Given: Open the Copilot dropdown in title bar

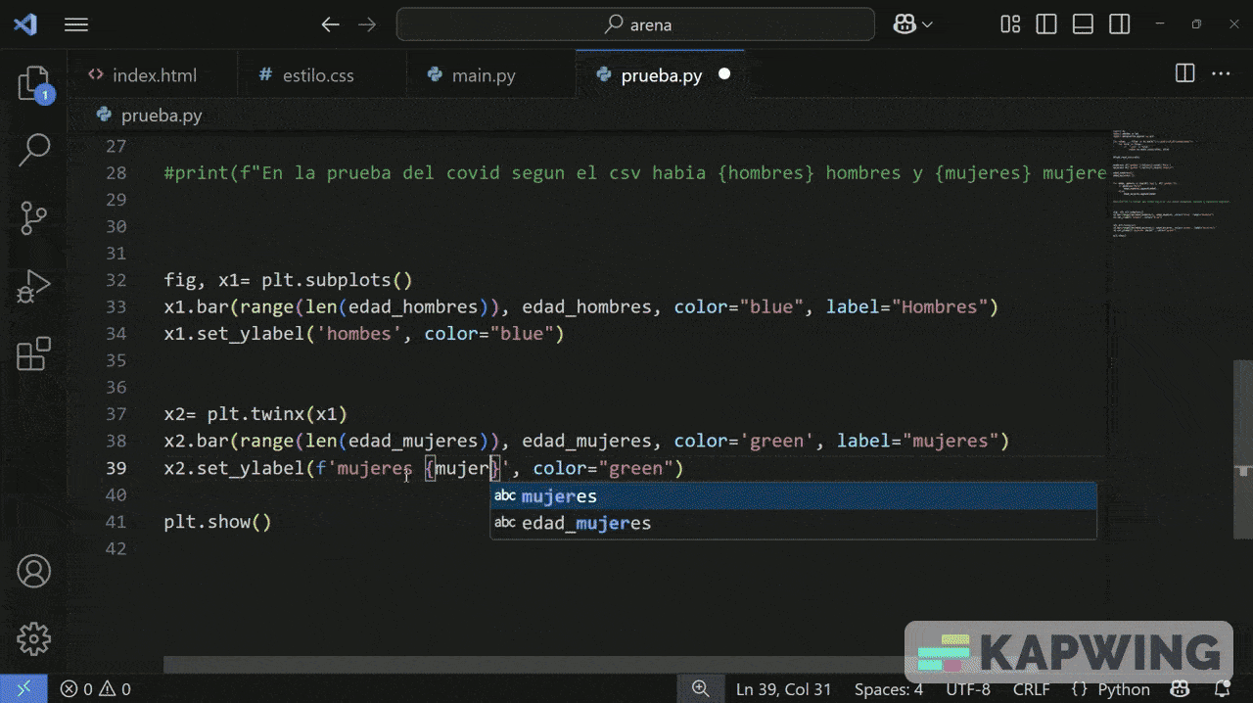Looking at the screenshot, I should [x=913, y=24].
